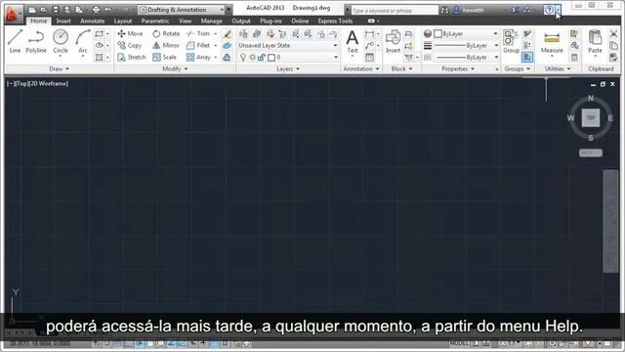Toggle the layer on/off lightbulb
Image resolution: width=625 pixels, height=352 pixels.
[x=243, y=58]
